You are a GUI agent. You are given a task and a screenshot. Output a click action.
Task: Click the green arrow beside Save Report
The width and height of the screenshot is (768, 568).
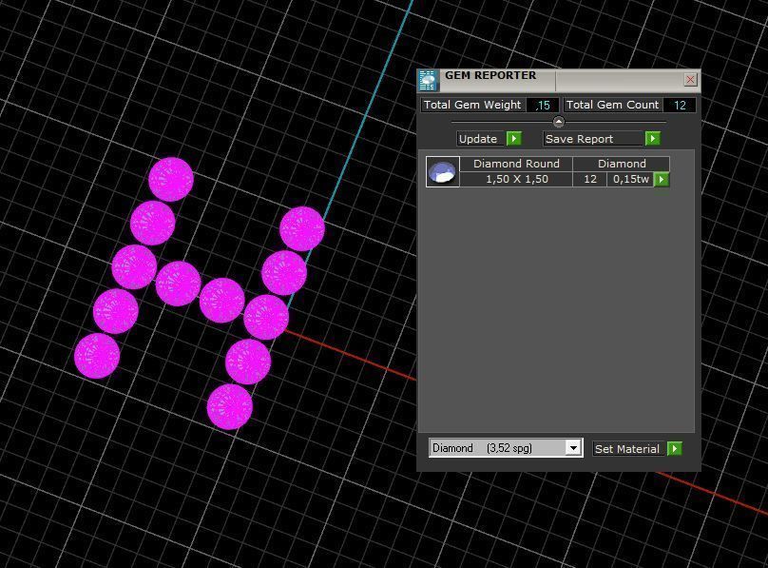pos(652,139)
